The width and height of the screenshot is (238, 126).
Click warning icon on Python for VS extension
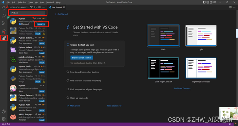[44, 34]
